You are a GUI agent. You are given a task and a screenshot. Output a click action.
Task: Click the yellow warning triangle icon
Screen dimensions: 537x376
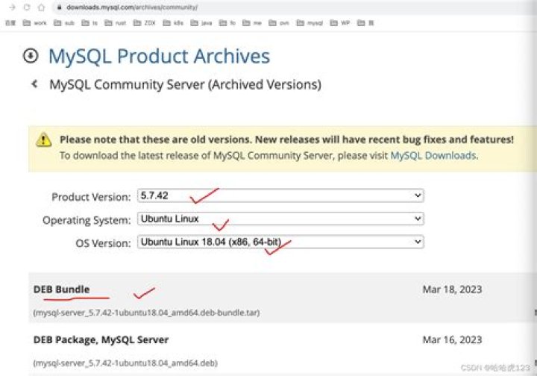(x=44, y=140)
